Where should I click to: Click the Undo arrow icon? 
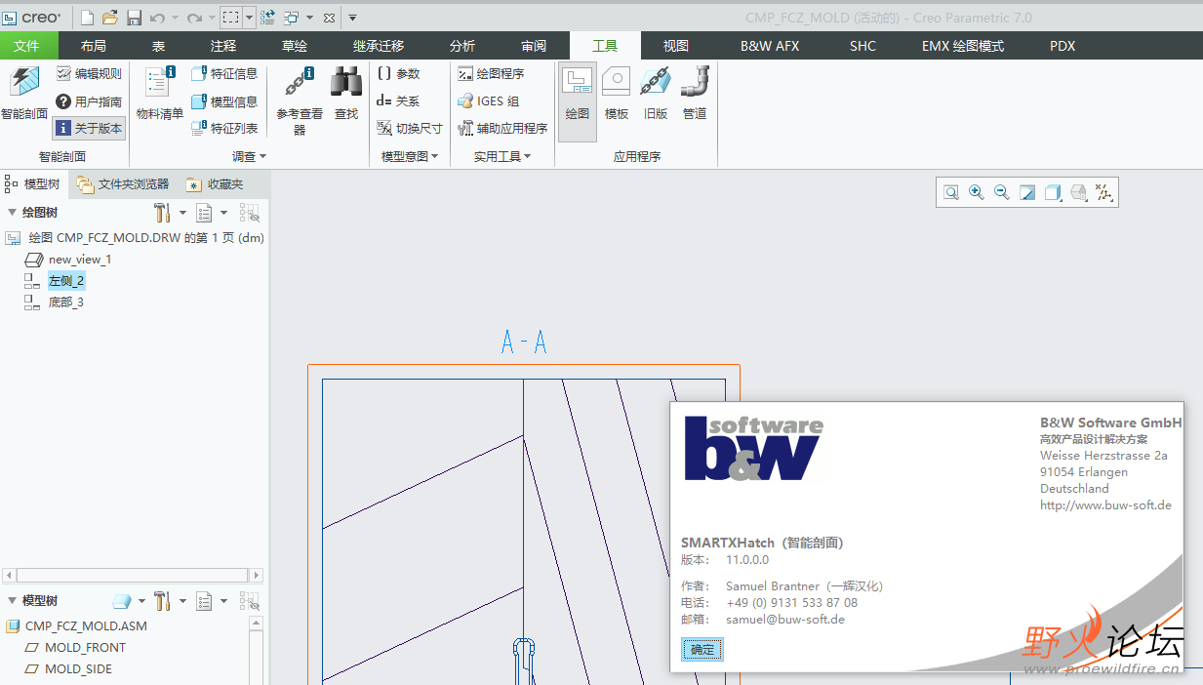pyautogui.click(x=157, y=18)
